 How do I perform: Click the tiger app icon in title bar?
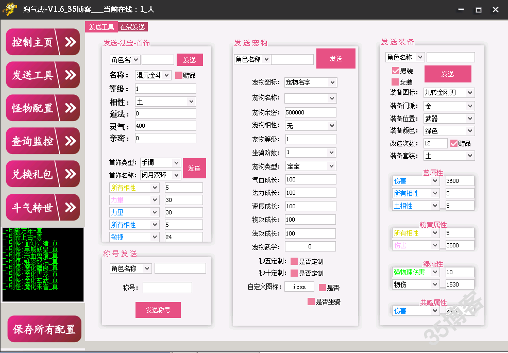(9, 9)
